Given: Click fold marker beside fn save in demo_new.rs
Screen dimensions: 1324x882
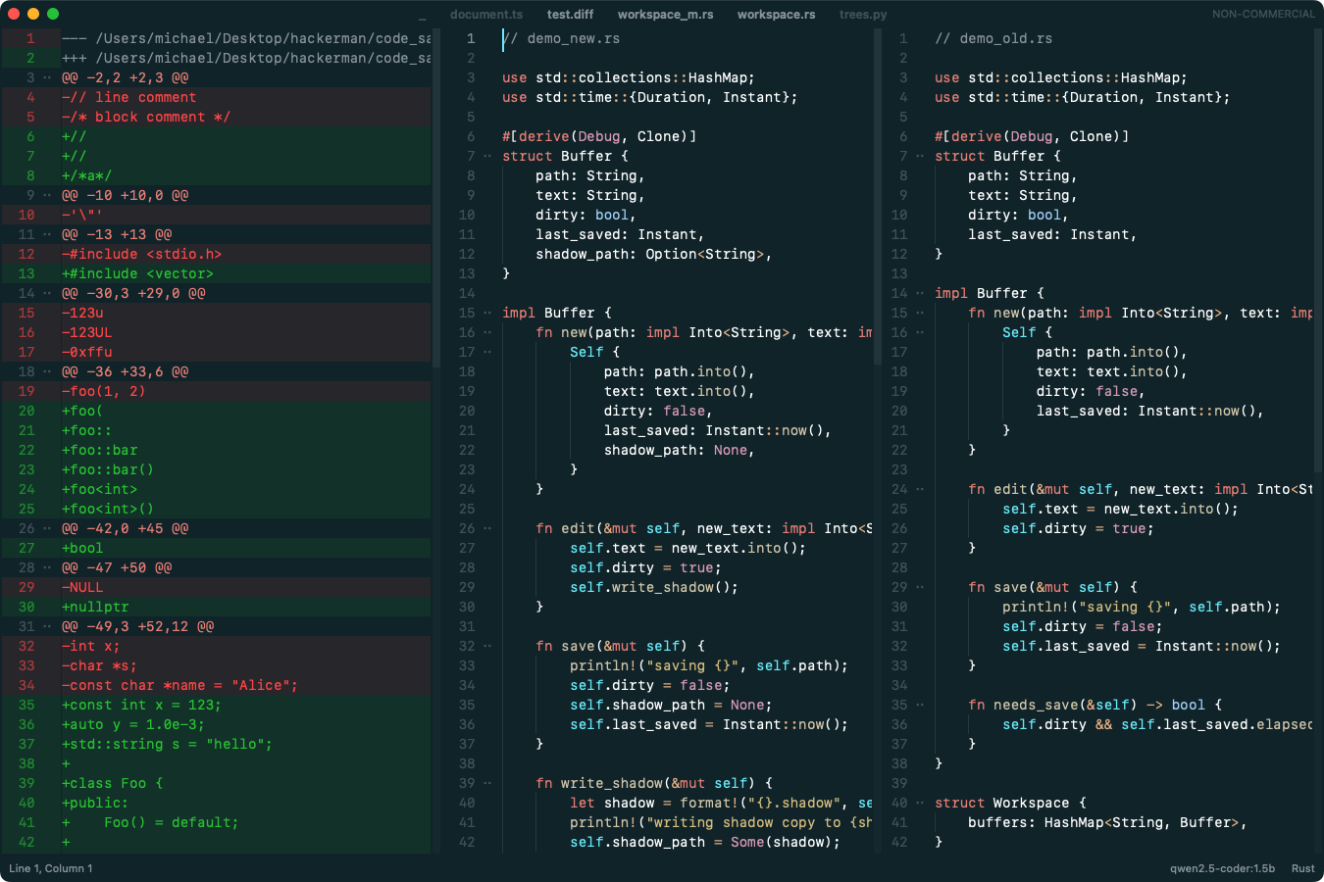Looking at the screenshot, I should tap(487, 646).
